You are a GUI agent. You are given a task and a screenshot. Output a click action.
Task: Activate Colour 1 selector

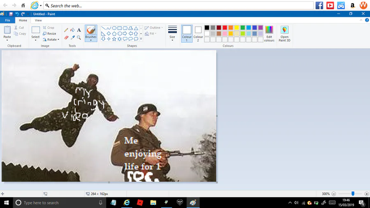click(187, 33)
